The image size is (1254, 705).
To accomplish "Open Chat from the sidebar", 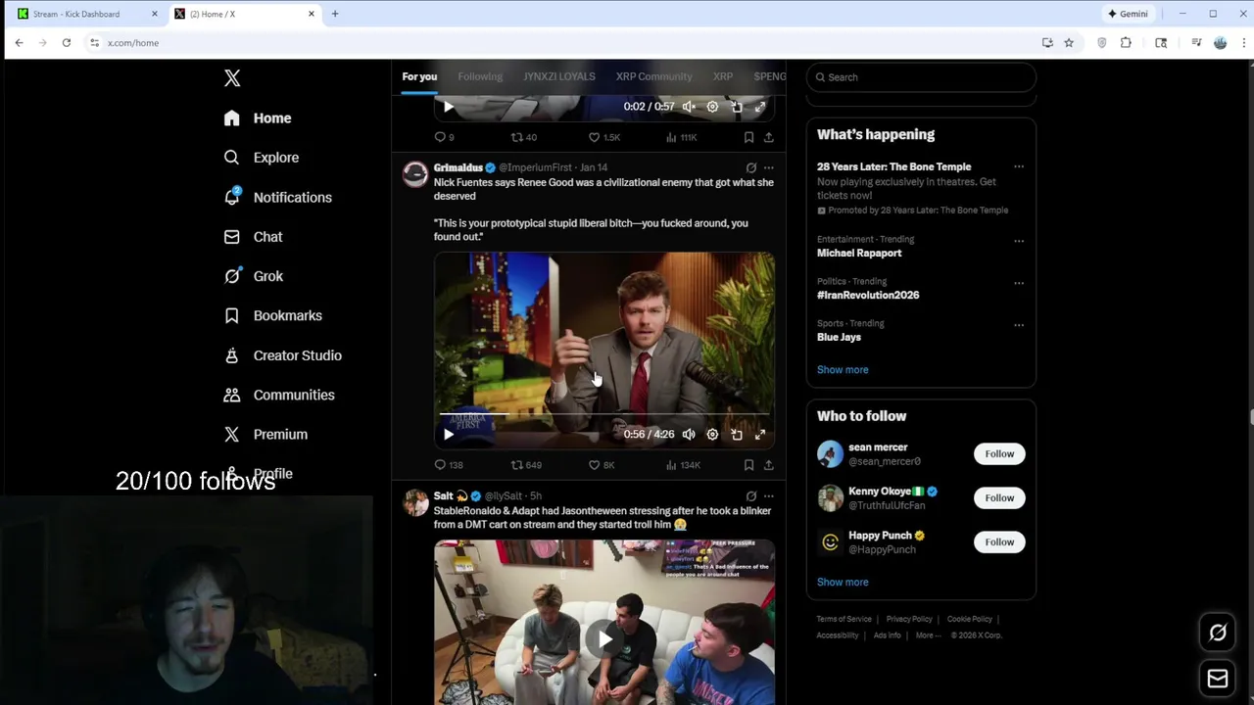I will coord(253,237).
